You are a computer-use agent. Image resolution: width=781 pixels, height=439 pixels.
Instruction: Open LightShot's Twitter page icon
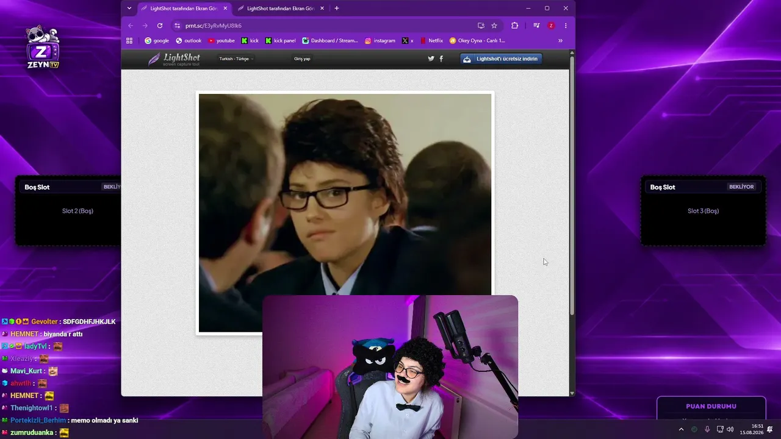pyautogui.click(x=431, y=59)
